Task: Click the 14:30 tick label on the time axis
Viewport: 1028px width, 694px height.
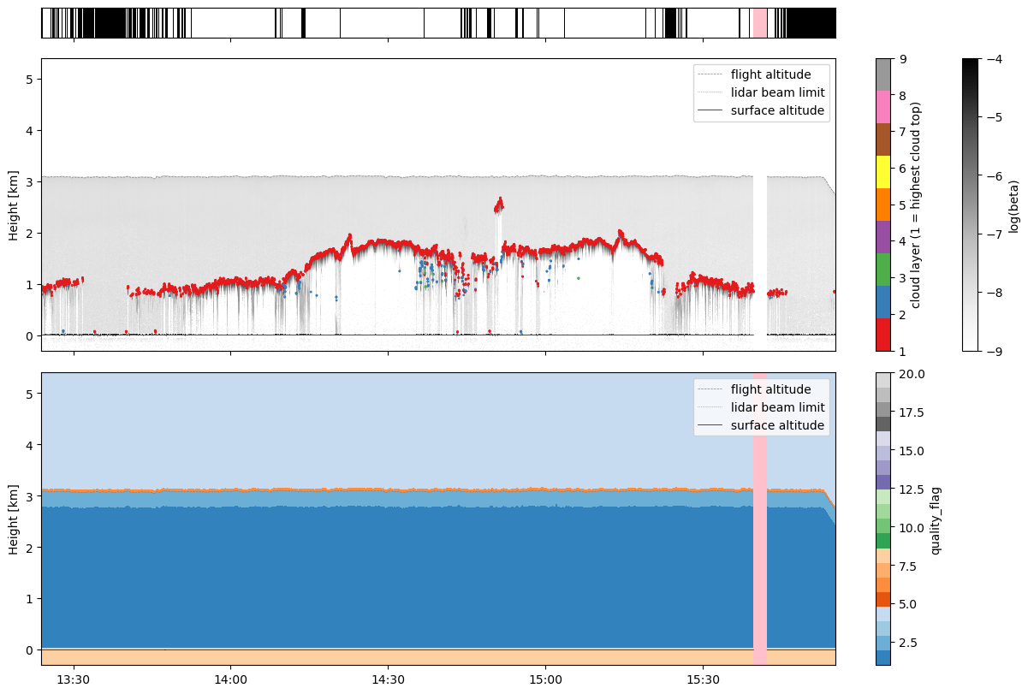Action: 388,680
